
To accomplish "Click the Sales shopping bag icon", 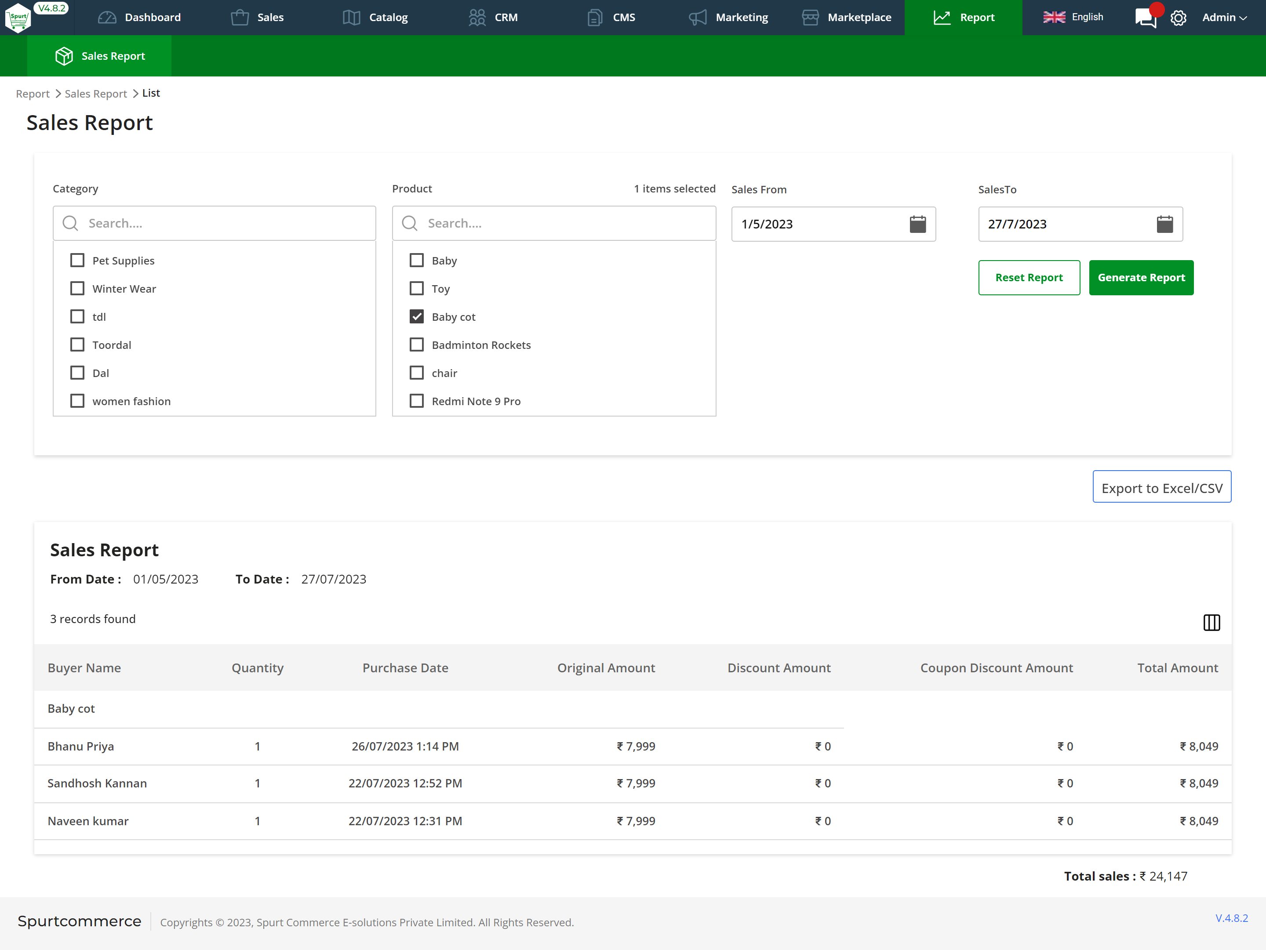I will pyautogui.click(x=240, y=18).
